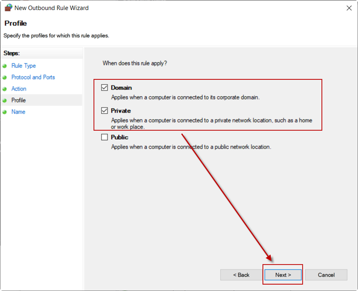Uncheck the Domain profile checkbox
358x291 pixels.
104,88
